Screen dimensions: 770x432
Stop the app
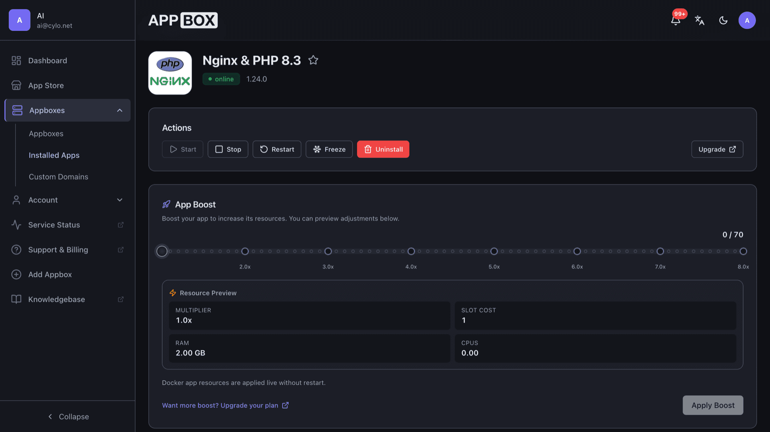pos(228,149)
